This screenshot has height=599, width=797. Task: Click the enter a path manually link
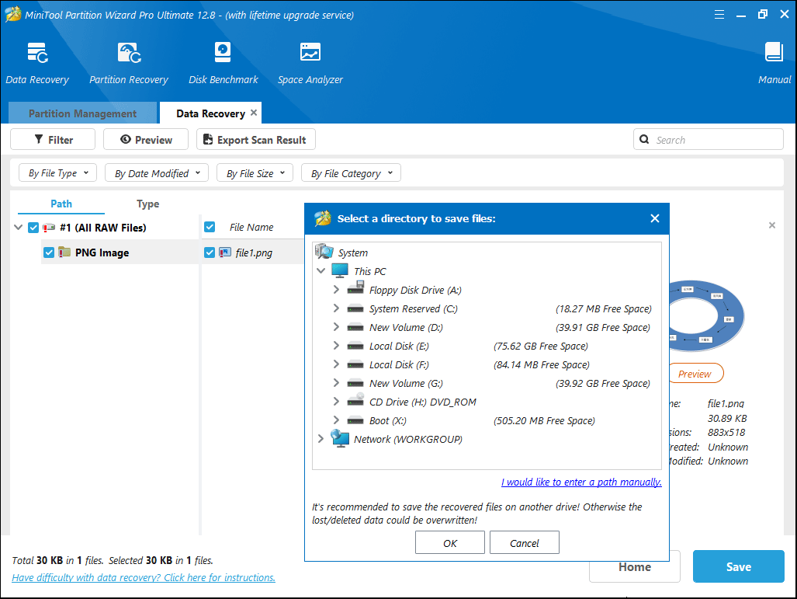click(581, 482)
